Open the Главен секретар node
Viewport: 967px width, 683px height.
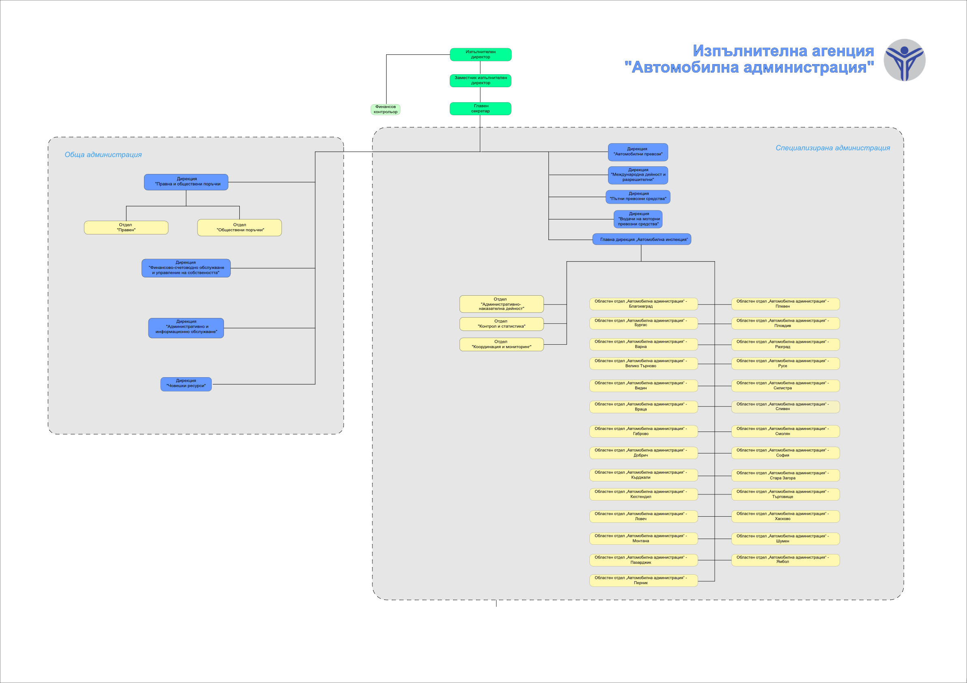(x=480, y=109)
